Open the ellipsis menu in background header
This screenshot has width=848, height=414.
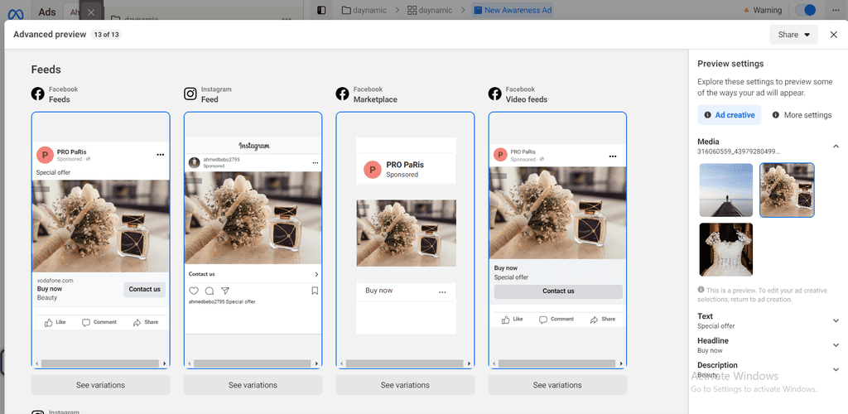[x=836, y=10]
